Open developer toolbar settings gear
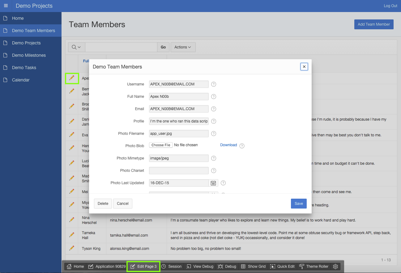This screenshot has width=401, height=273. coord(335,267)
